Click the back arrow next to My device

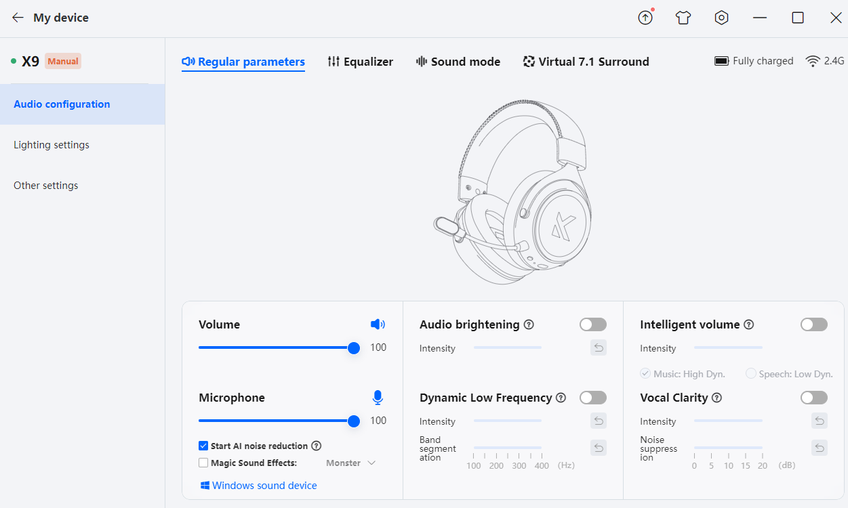tap(18, 18)
